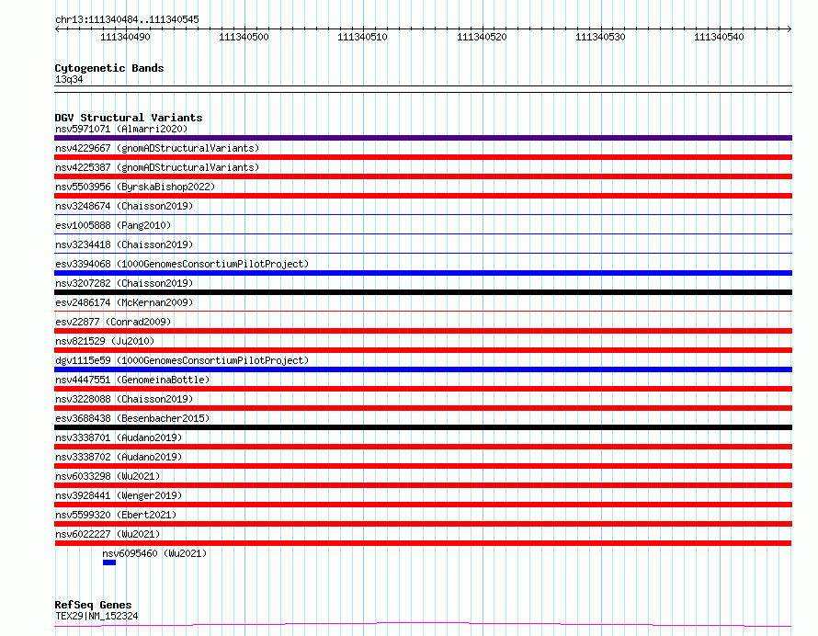This screenshot has width=818, height=636.
Task: Click nsv3207282 (Chaisson2019) label
Action: click(124, 283)
